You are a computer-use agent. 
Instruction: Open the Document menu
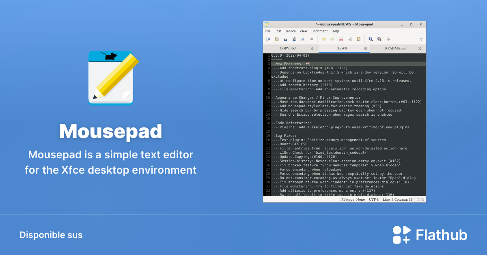click(x=319, y=31)
